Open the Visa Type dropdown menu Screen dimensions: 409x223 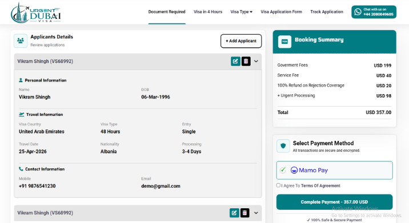coord(241,12)
